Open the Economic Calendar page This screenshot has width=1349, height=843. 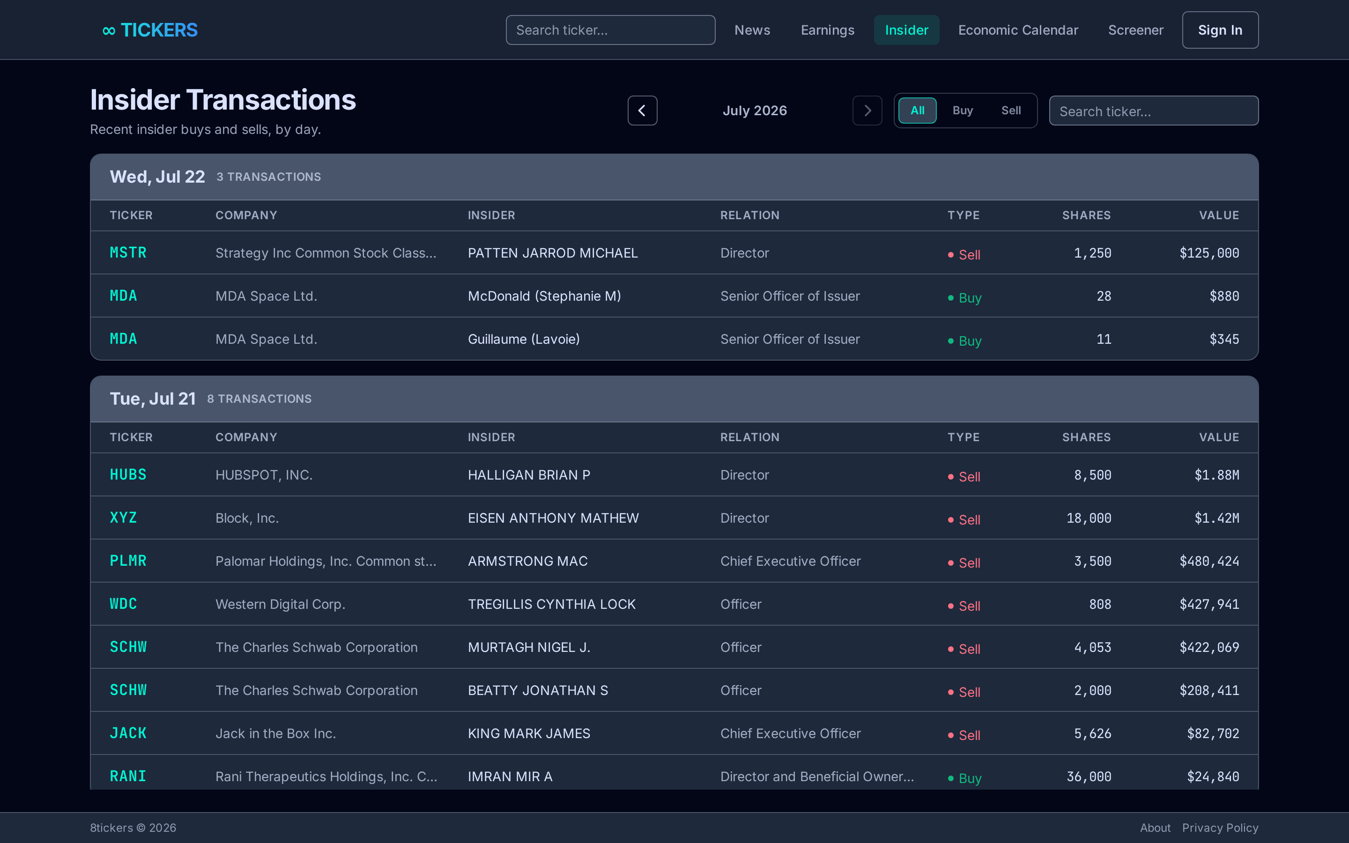1018,30
